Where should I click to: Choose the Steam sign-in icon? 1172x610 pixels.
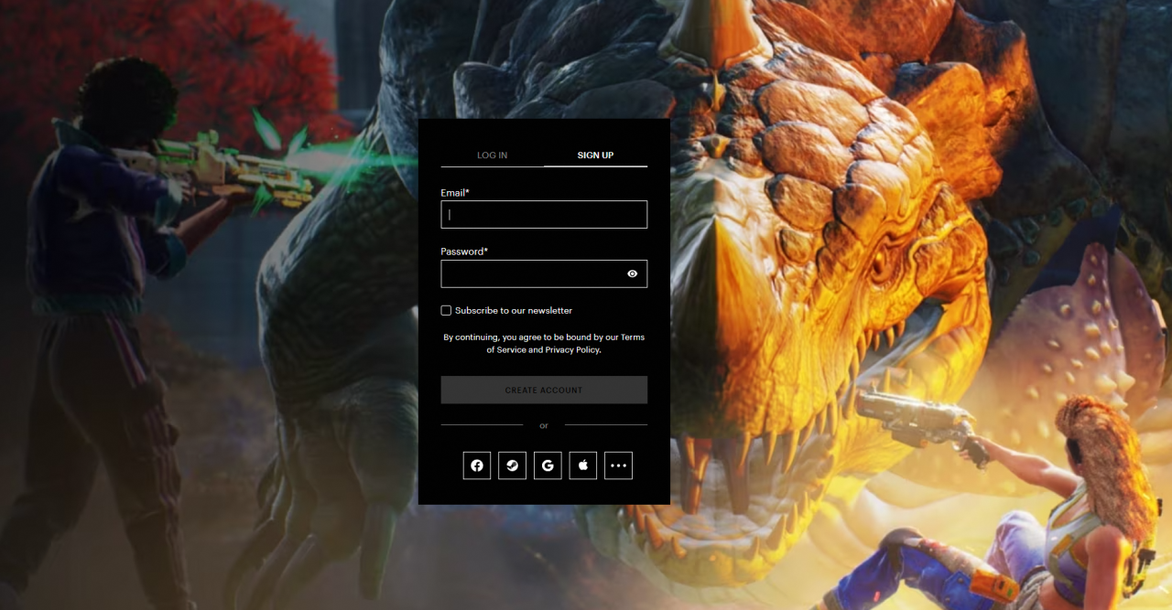(512, 466)
